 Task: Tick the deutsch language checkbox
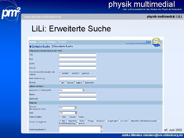click(66, 83)
